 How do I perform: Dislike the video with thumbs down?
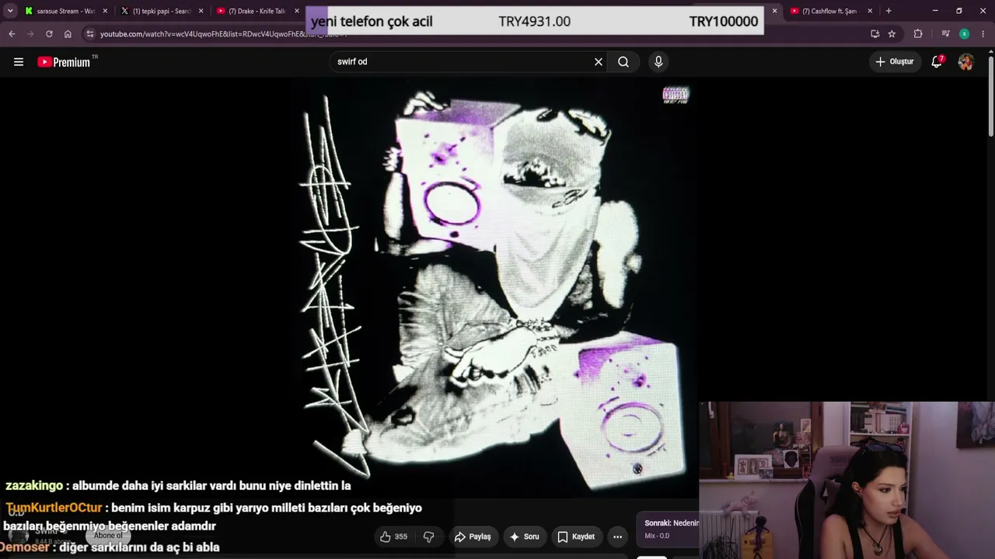click(x=428, y=536)
